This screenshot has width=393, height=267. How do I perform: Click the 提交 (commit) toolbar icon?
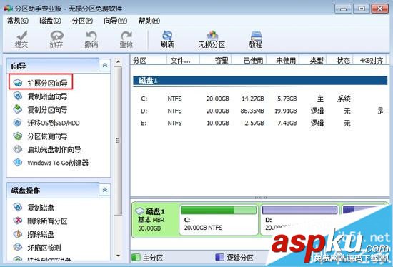click(x=21, y=39)
